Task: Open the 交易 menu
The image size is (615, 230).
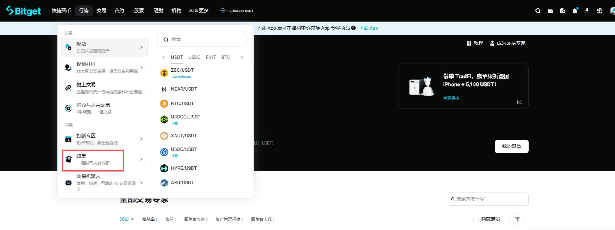Action: (101, 11)
